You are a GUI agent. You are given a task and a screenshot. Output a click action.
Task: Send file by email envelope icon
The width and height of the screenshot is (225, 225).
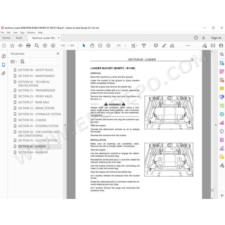pos(213,46)
